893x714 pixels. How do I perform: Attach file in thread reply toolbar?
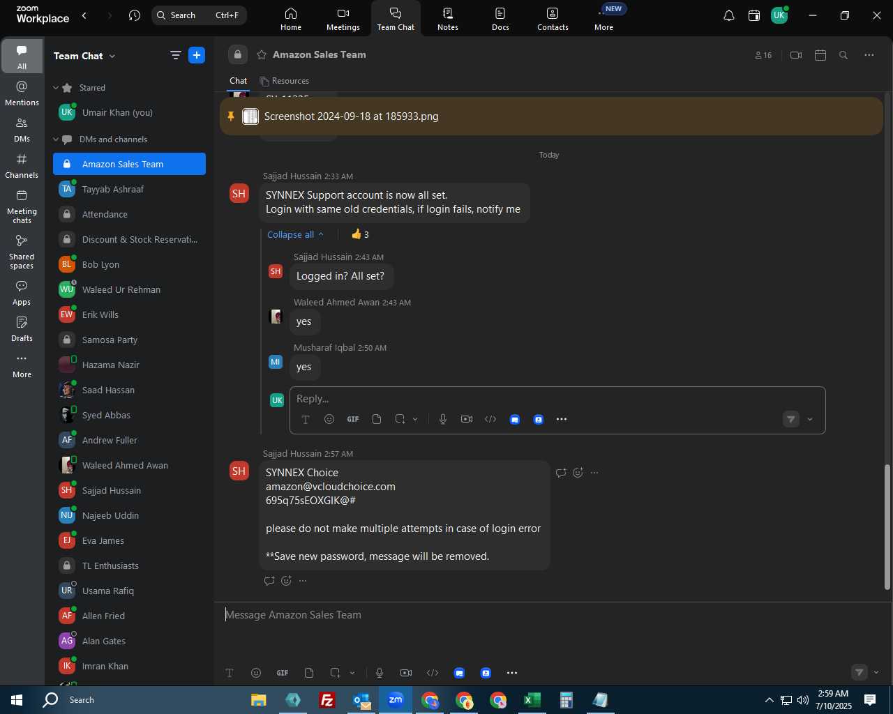pyautogui.click(x=377, y=419)
